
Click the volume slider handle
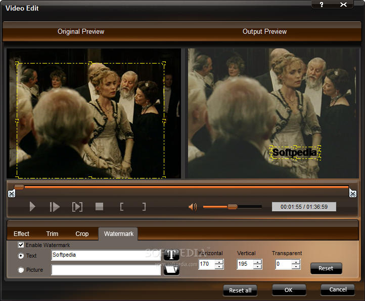pos(232,207)
